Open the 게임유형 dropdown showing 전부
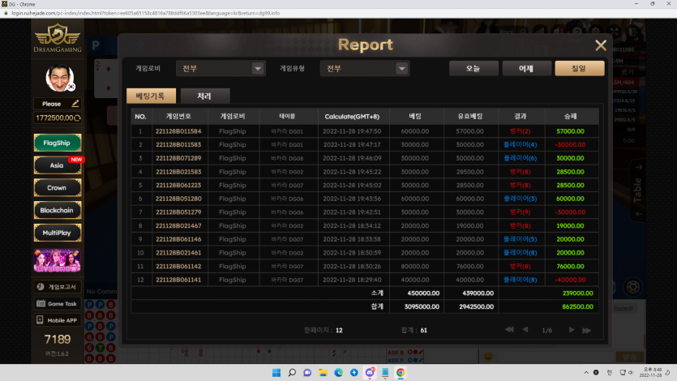This screenshot has width=677, height=381. click(365, 69)
